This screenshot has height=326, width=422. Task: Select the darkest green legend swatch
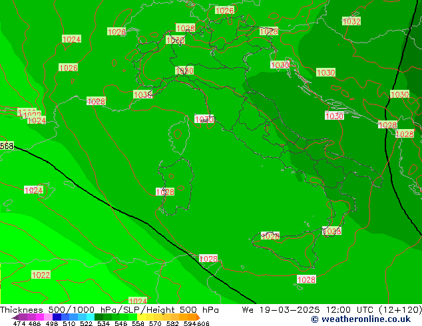tap(99, 317)
